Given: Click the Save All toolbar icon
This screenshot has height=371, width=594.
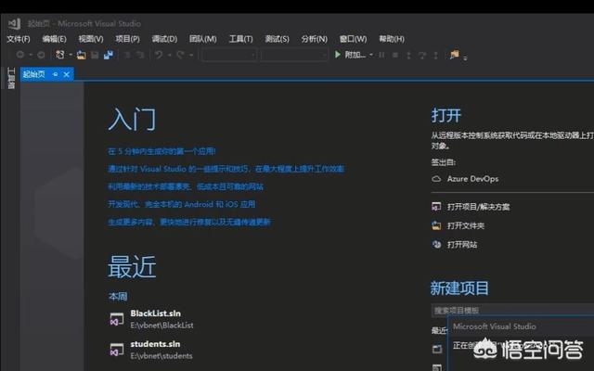Looking at the screenshot, I should click(109, 55).
